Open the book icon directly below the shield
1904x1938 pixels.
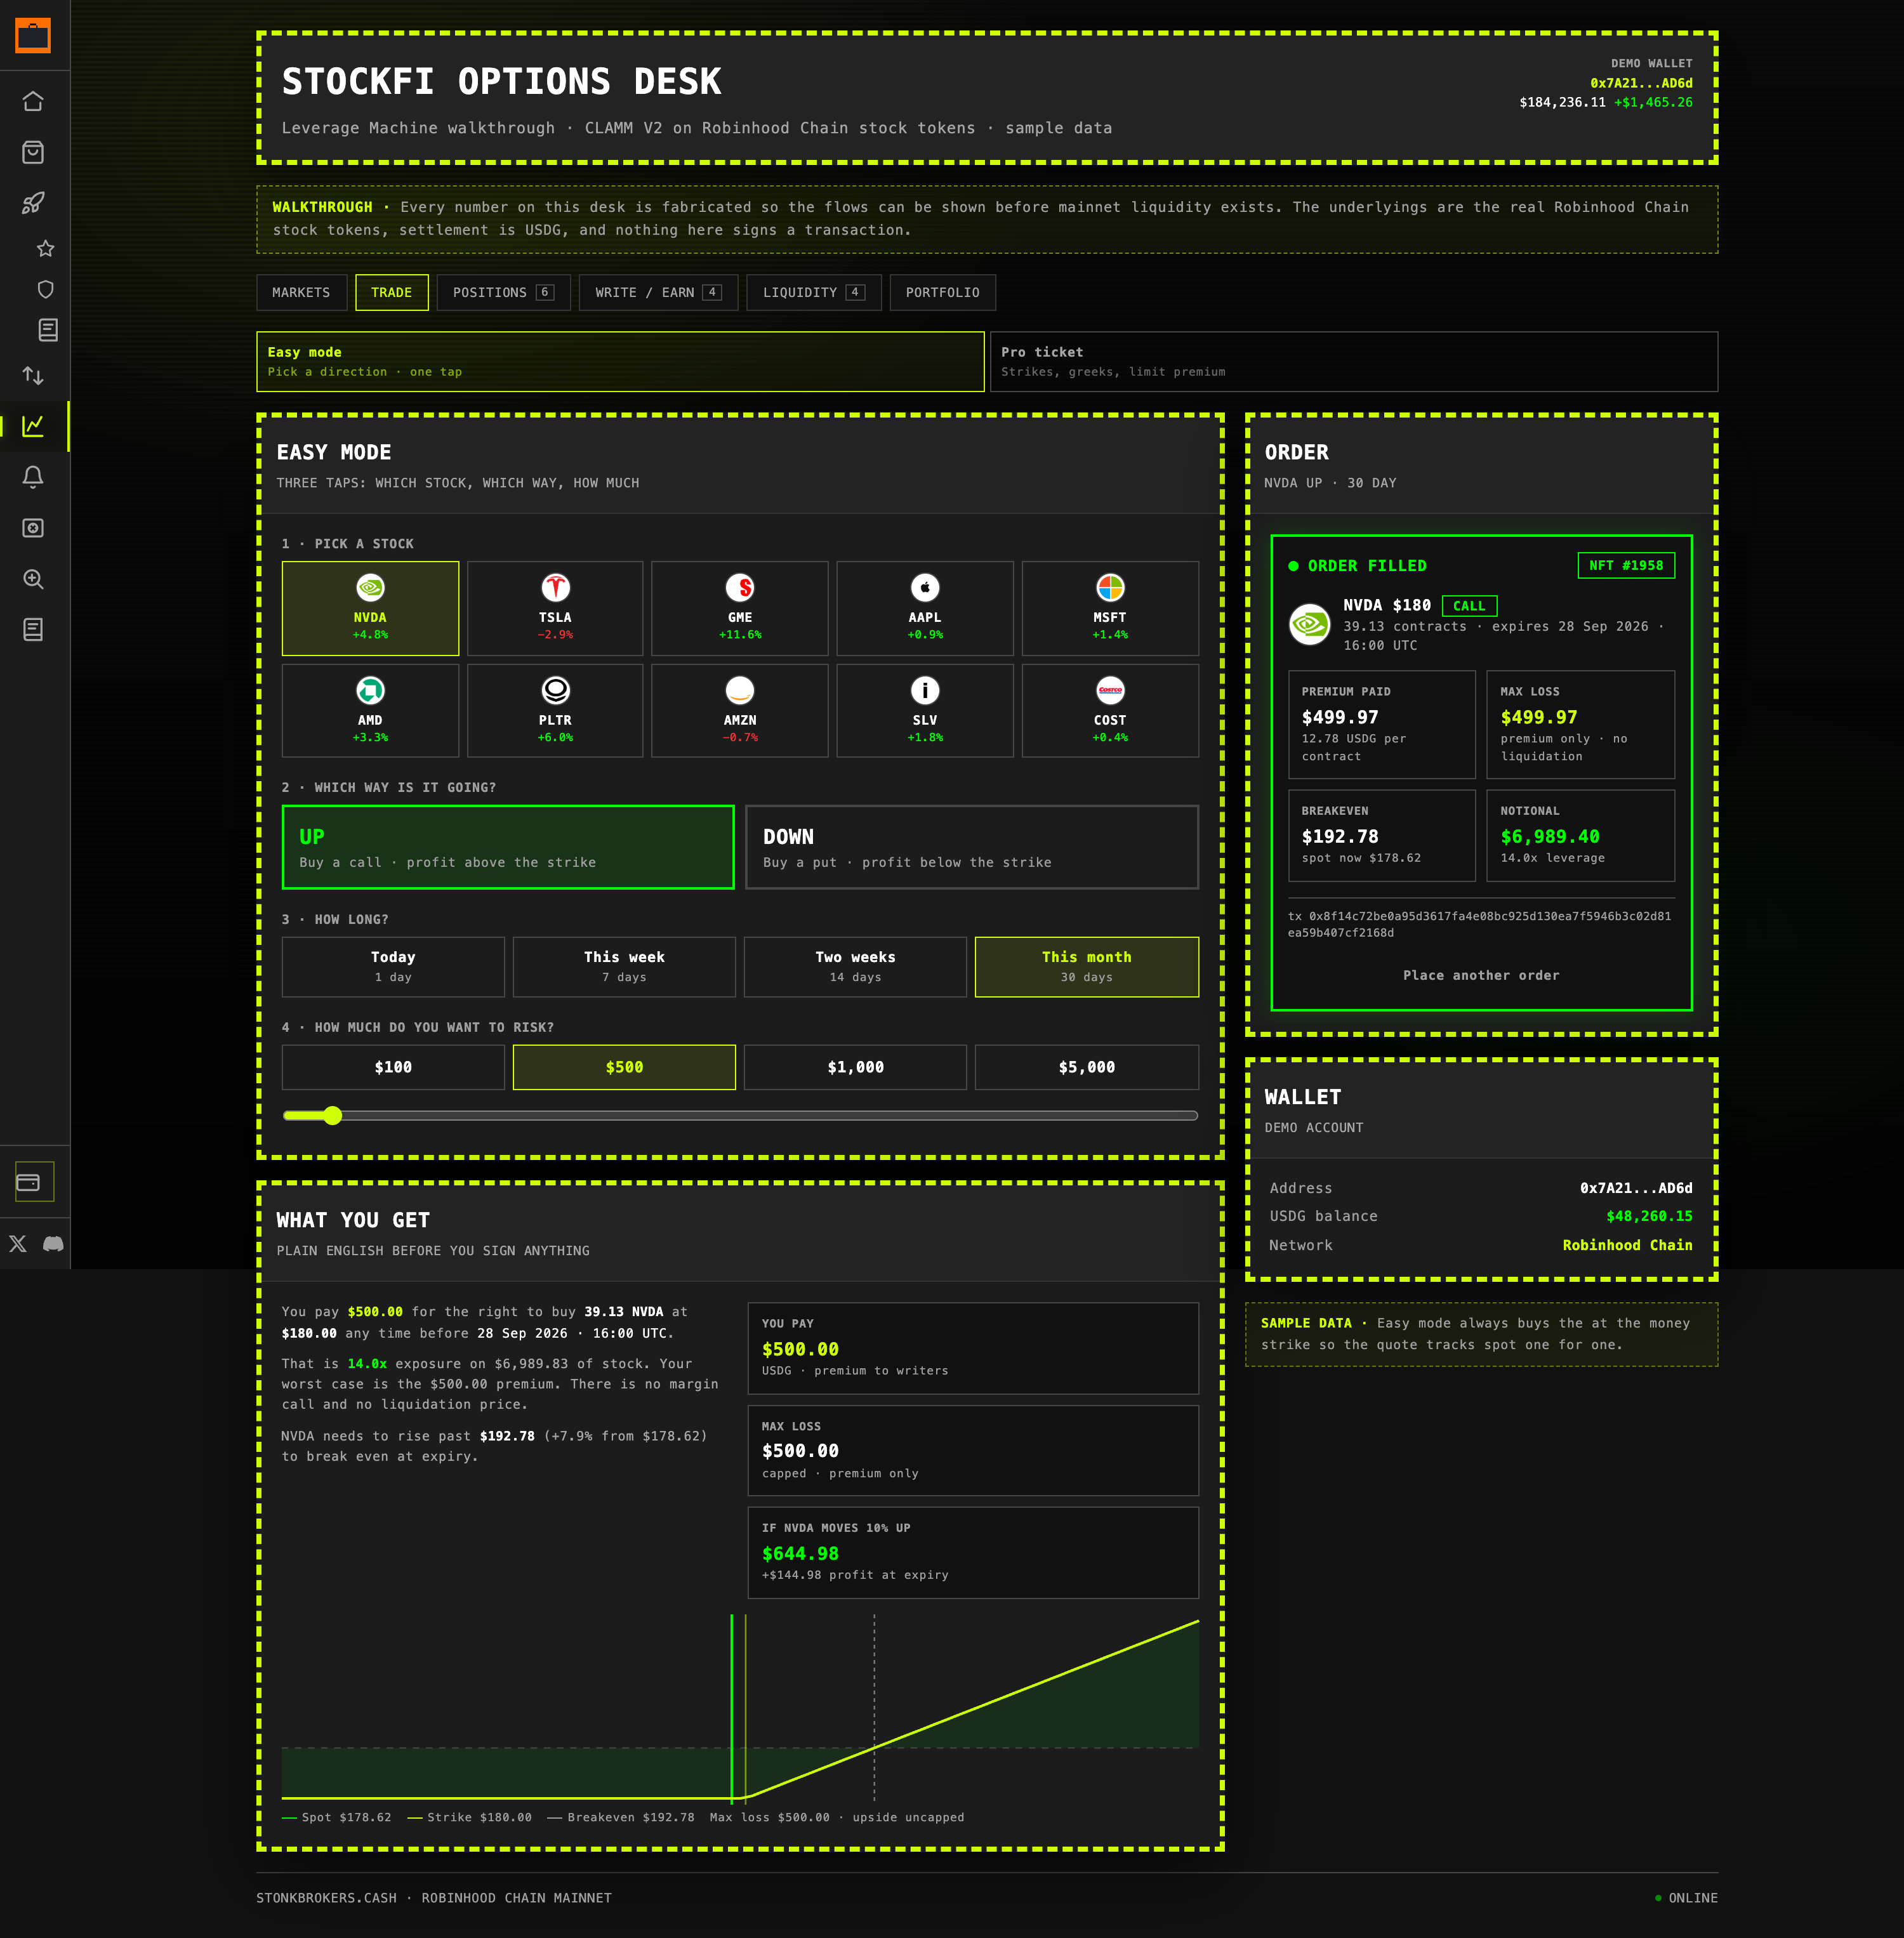(x=47, y=330)
